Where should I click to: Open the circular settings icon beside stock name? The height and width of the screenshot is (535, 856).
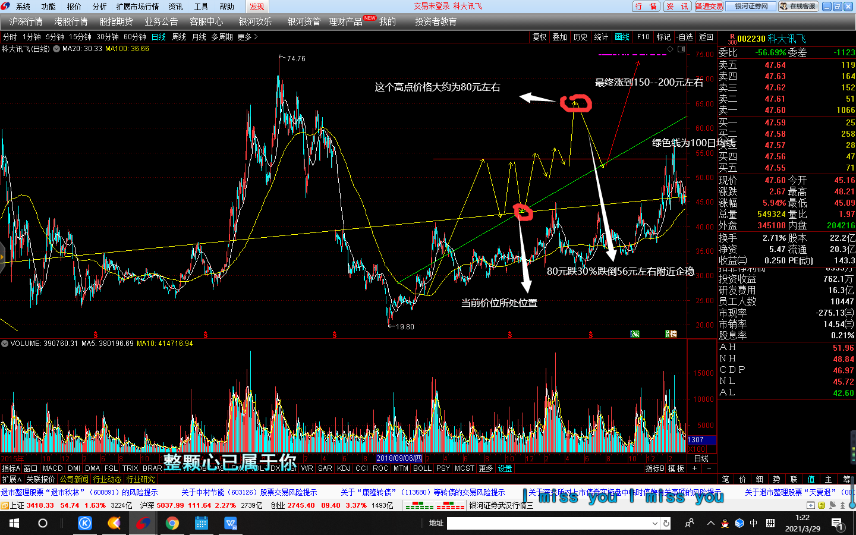[x=56, y=49]
